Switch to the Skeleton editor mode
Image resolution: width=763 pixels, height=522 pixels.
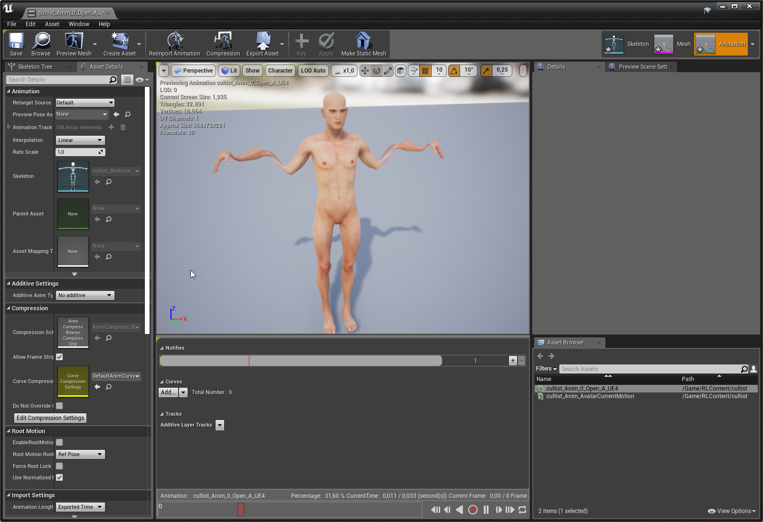626,44
